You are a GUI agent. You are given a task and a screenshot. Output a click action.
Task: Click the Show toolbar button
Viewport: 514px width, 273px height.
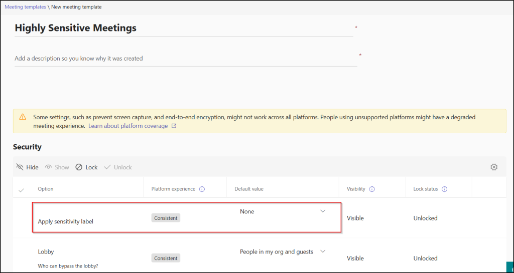[57, 167]
